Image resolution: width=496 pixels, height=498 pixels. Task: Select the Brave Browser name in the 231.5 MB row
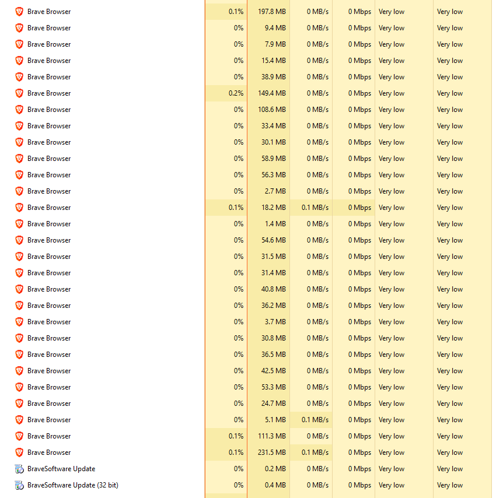49,453
